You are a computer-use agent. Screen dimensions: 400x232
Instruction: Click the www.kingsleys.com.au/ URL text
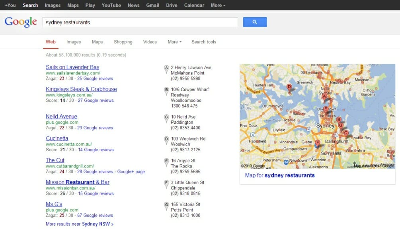pos(69,95)
